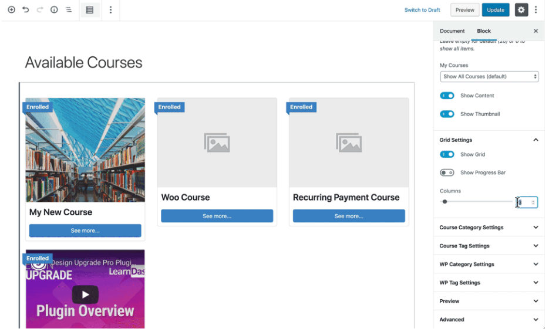Click the block type icon in toolbar

(x=90, y=10)
